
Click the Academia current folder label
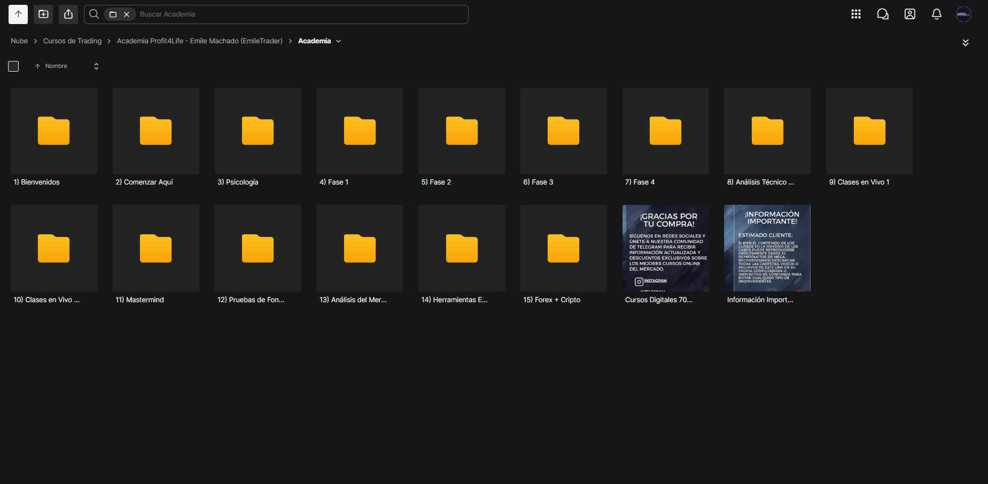coord(314,41)
